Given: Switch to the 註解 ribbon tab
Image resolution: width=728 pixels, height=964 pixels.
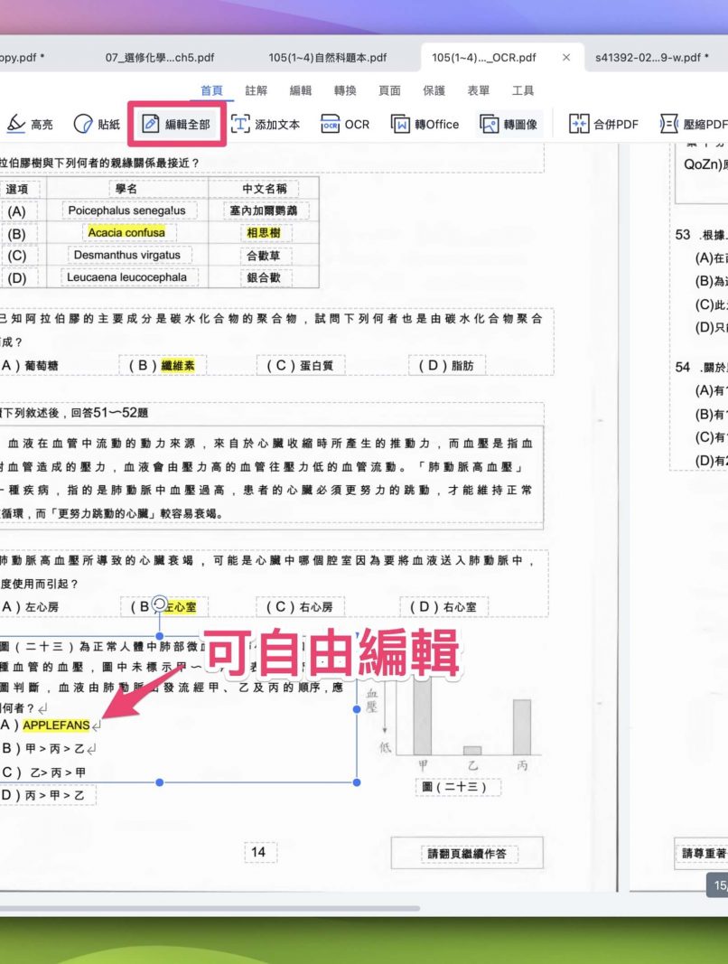Looking at the screenshot, I should click(x=257, y=90).
